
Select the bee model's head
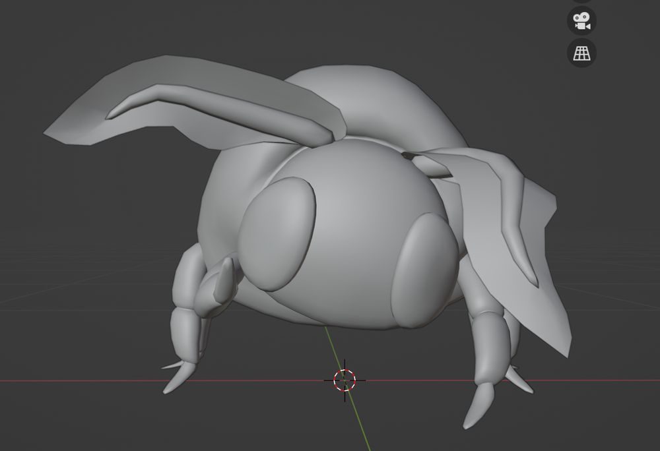(x=348, y=233)
